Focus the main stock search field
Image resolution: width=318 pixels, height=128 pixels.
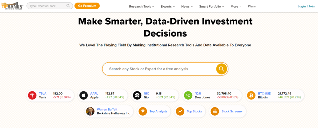coord(159,69)
